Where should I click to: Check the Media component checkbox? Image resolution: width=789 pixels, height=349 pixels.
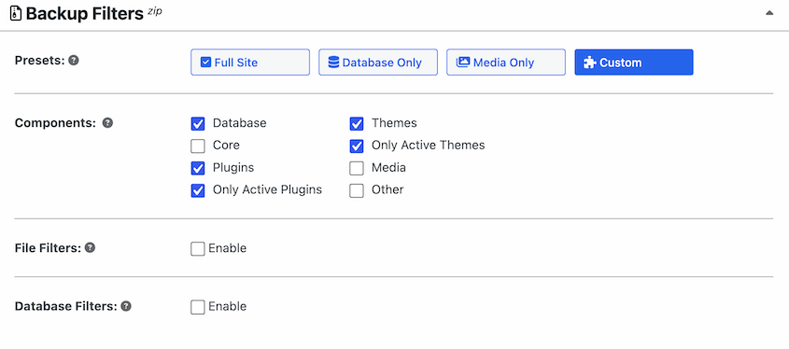(357, 168)
